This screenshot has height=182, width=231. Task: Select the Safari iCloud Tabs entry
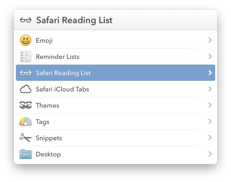pos(62,89)
